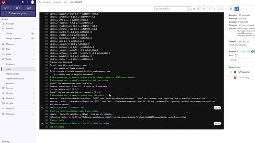255x143 pixels.
Task: Collapse the 'Cleaning up project directory' log section
Action: click(x=42, y=123)
